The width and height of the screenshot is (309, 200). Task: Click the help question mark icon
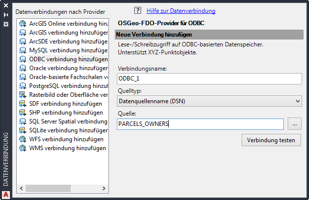pos(138,10)
